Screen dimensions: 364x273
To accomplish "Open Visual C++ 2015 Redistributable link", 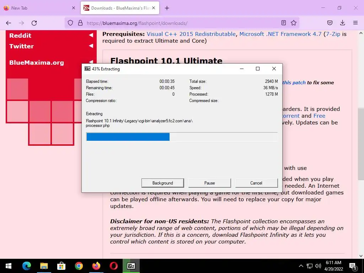I will tap(191, 34).
